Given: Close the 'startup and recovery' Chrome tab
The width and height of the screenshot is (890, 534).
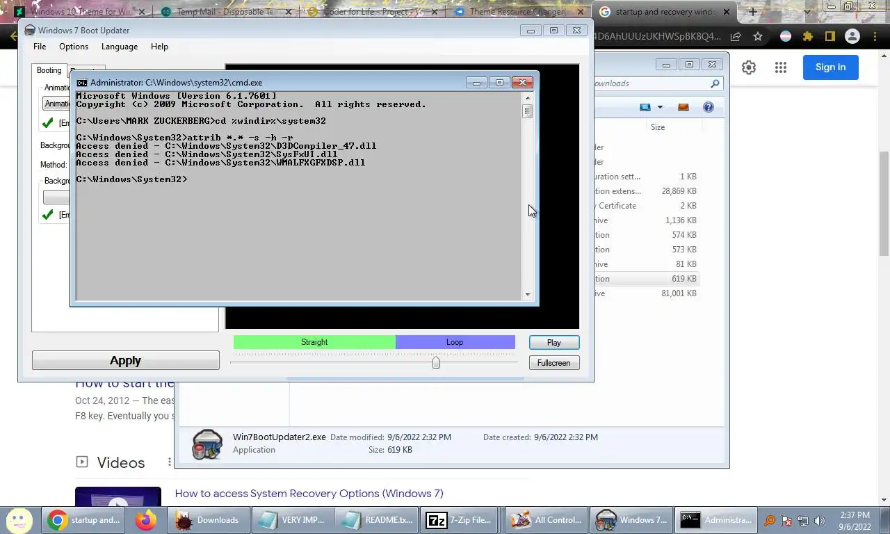Looking at the screenshot, I should point(727,12).
